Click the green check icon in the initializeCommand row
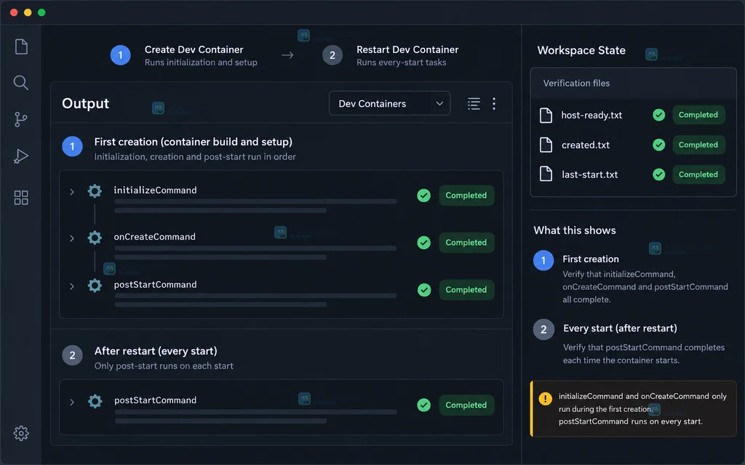745x465 pixels. [x=424, y=195]
